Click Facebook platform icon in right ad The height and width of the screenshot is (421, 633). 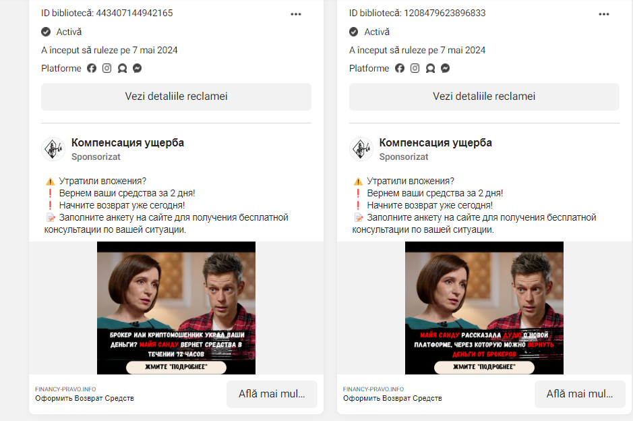tap(400, 68)
